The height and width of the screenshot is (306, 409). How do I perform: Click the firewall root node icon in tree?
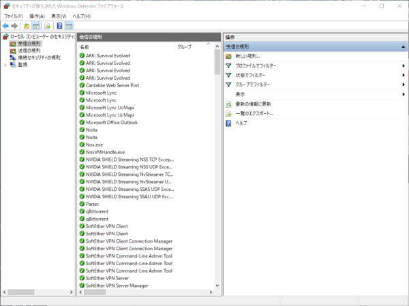[x=5, y=37]
